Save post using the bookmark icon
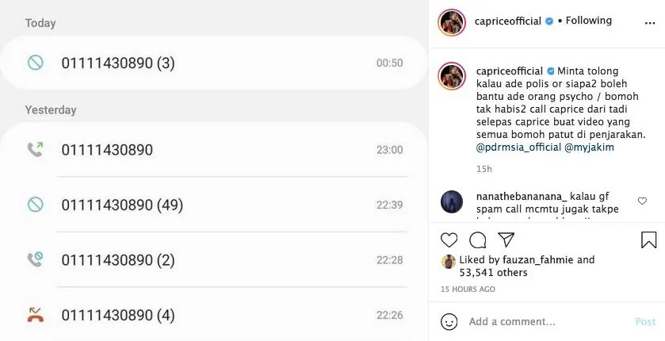The image size is (665, 341). (648, 239)
